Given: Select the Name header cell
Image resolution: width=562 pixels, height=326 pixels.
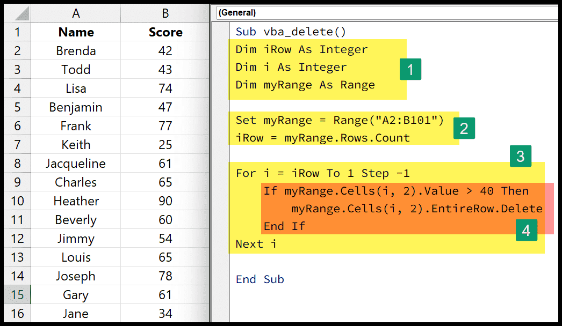Looking at the screenshot, I should (x=76, y=32).
